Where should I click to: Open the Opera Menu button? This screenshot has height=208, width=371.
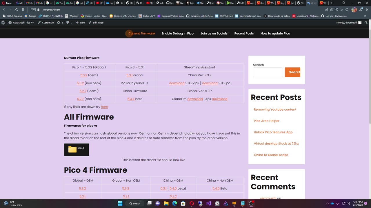tap(7, 3)
